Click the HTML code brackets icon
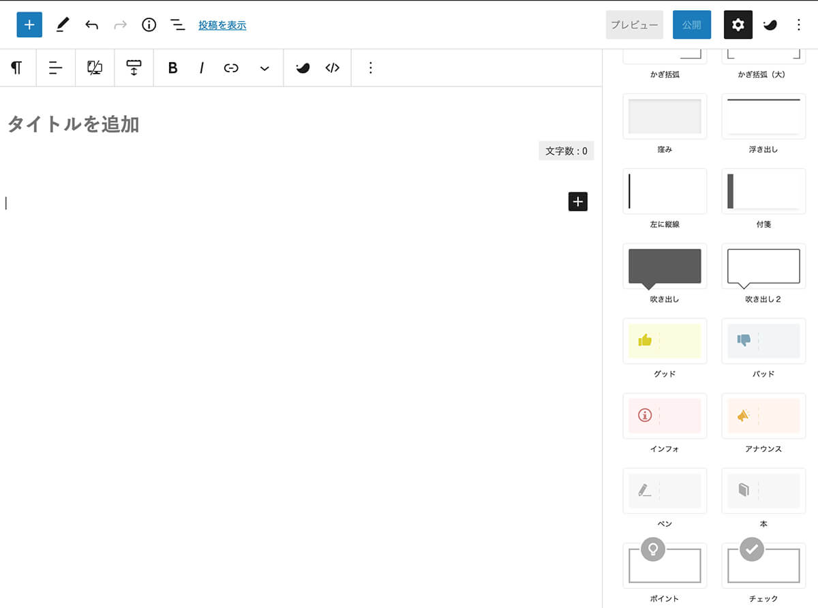The image size is (818, 608). tap(332, 67)
